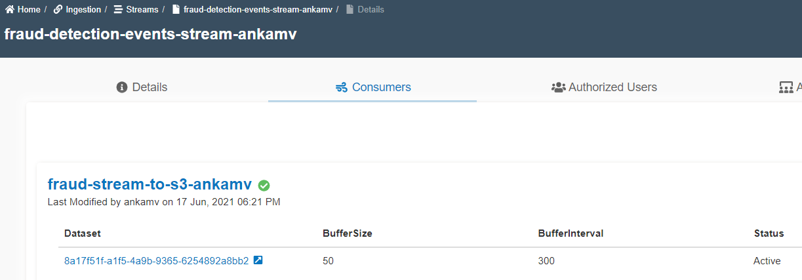This screenshot has width=802, height=280.
Task: Go to Home in breadcrumb
Action: coord(28,10)
